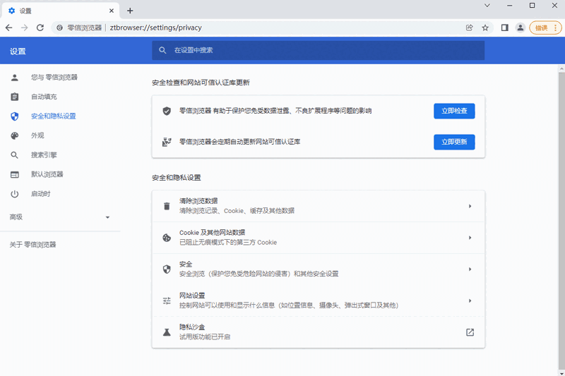Screen dimensions: 565x376
Task: Click the default browser window icon
Action: 14,174
